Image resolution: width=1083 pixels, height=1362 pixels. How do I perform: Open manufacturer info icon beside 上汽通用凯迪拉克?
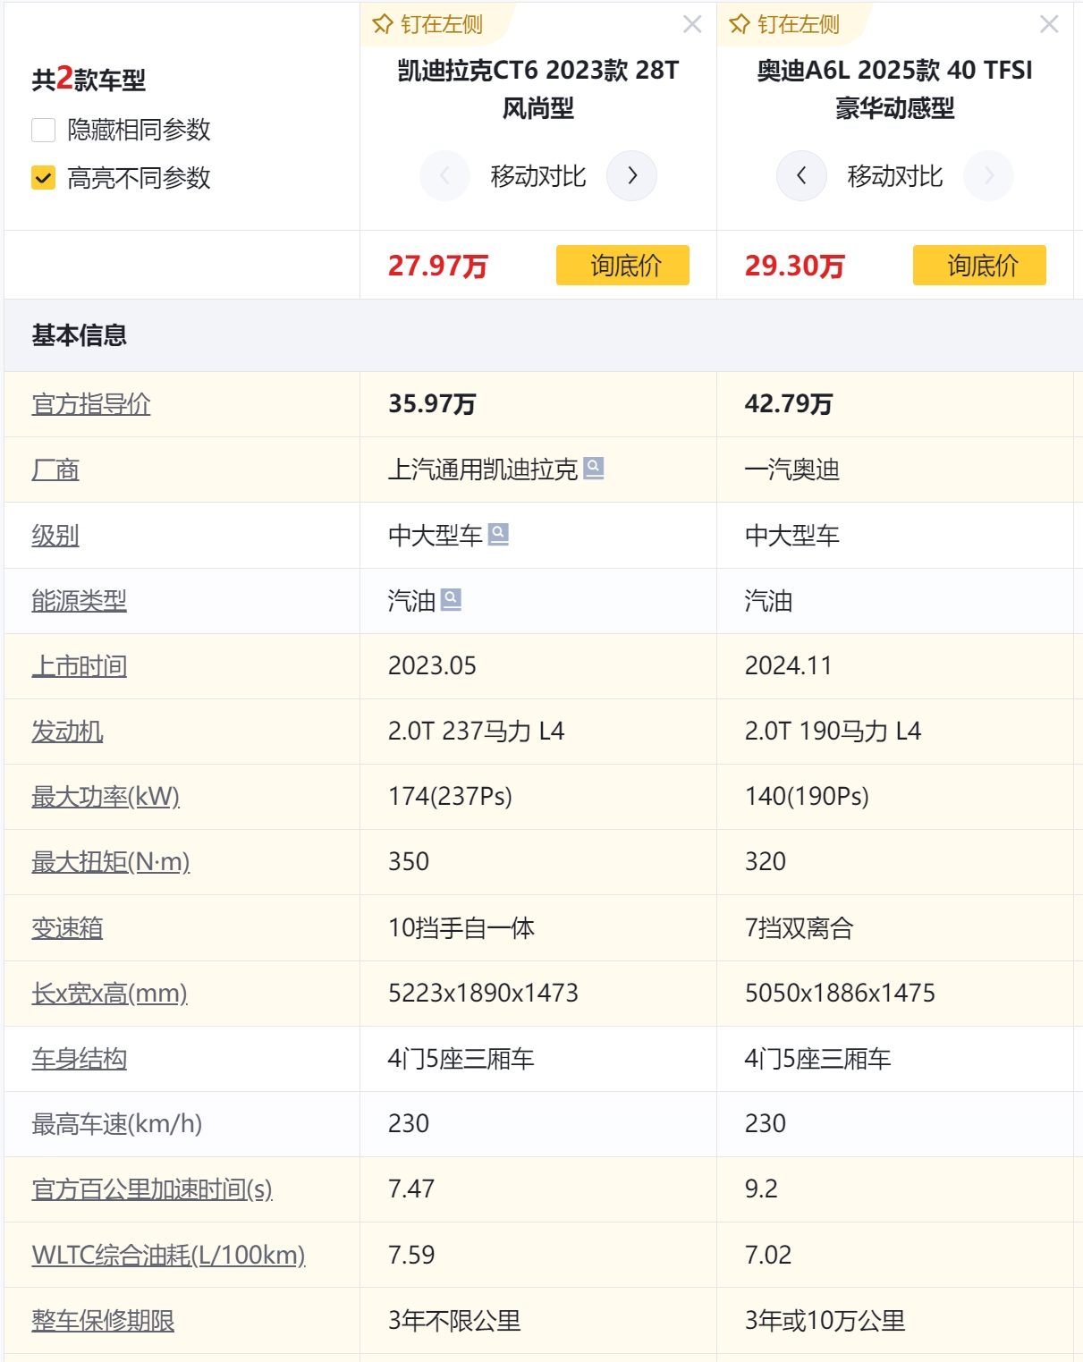click(594, 468)
